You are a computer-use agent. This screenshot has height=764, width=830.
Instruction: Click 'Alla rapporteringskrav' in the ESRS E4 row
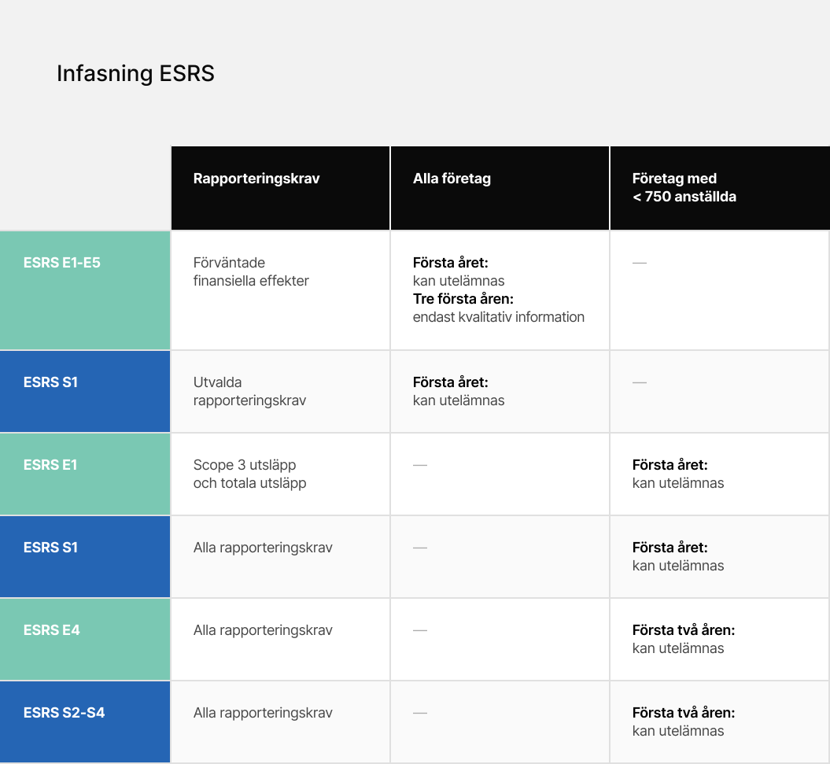click(263, 630)
